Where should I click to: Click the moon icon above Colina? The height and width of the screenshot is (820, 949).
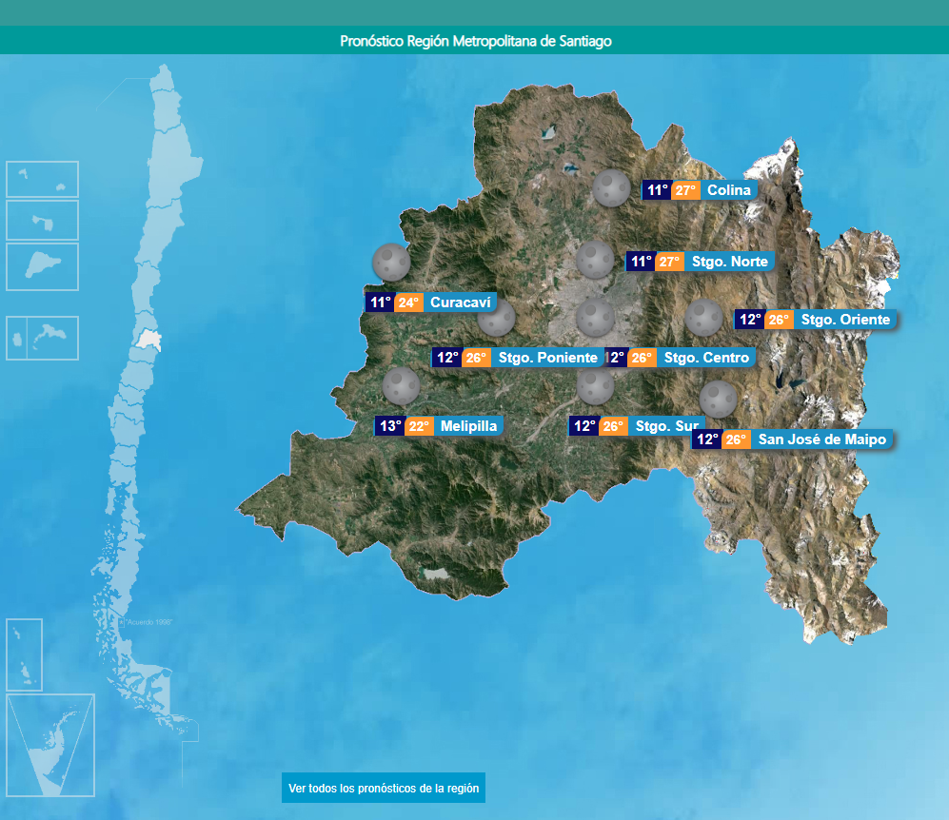(609, 188)
